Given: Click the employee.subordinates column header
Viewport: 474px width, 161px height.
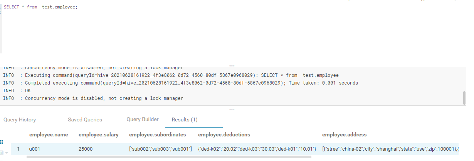Looking at the screenshot, I should 158,134.
